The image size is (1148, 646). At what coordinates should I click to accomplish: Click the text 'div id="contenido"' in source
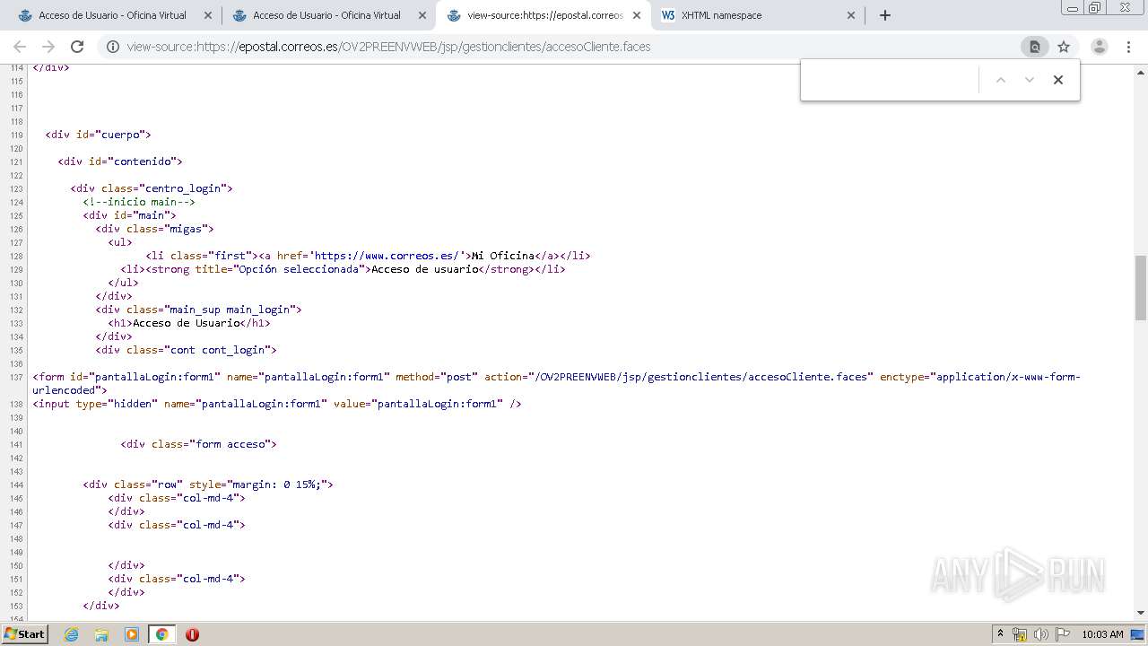[x=120, y=161]
